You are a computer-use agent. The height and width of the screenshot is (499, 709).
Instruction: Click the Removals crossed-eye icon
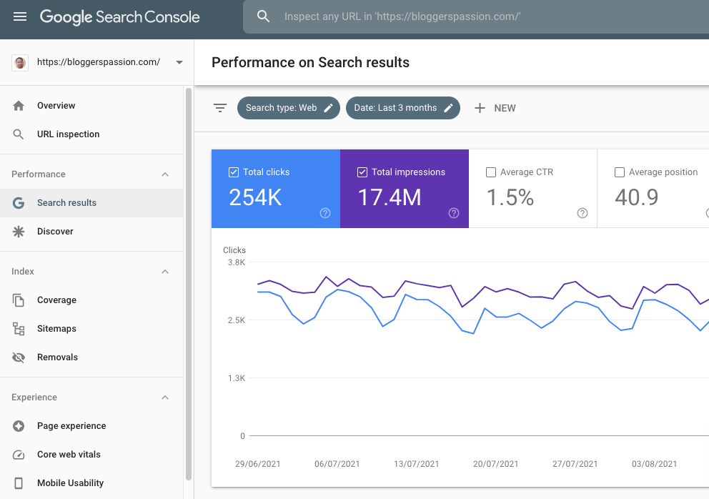19,357
